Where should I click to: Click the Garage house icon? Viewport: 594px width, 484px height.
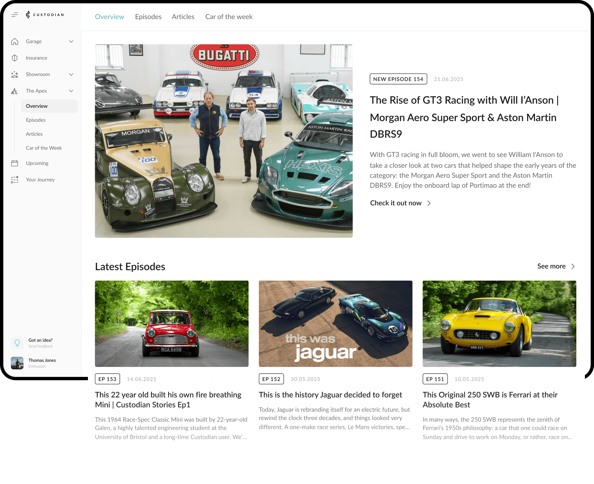click(15, 42)
